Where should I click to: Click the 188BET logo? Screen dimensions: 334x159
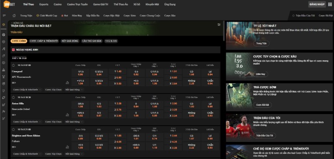pyautogui.click(x=9, y=4)
